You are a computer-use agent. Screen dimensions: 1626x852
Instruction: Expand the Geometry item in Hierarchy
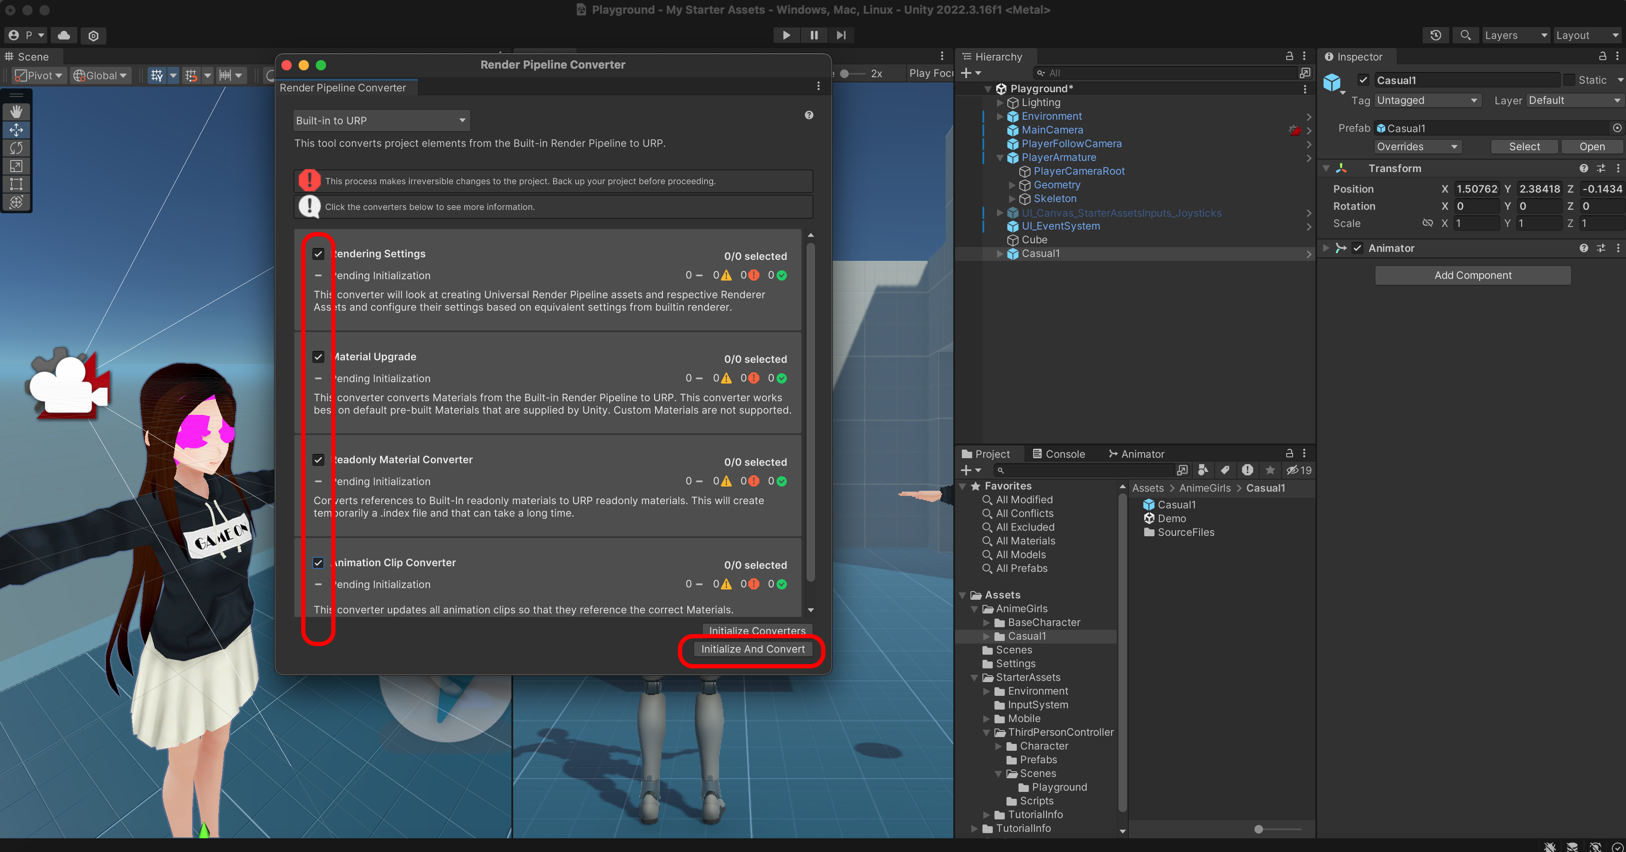click(x=1012, y=185)
